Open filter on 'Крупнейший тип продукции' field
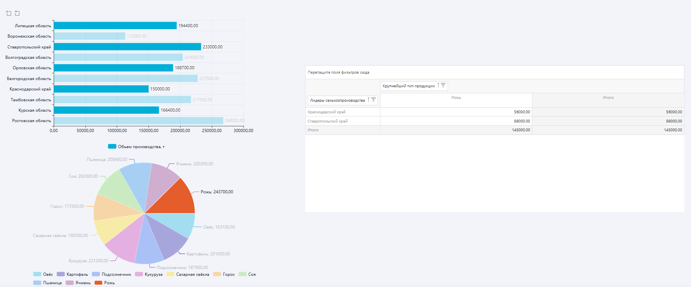Screen dimensions: 691x287 [443, 85]
